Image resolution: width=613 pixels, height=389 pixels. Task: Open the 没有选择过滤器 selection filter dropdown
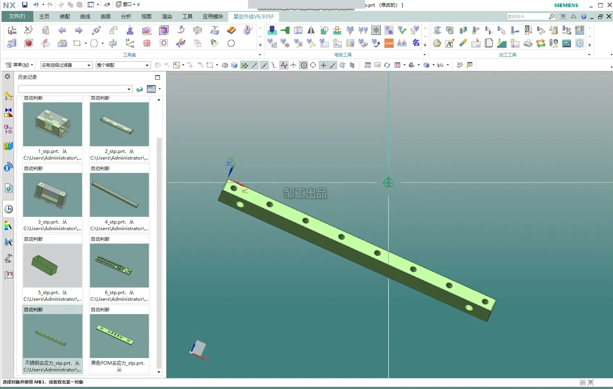coord(66,65)
